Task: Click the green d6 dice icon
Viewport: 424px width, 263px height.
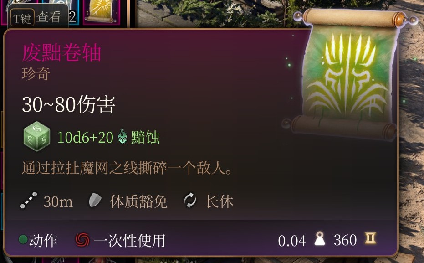Action: pos(37,136)
